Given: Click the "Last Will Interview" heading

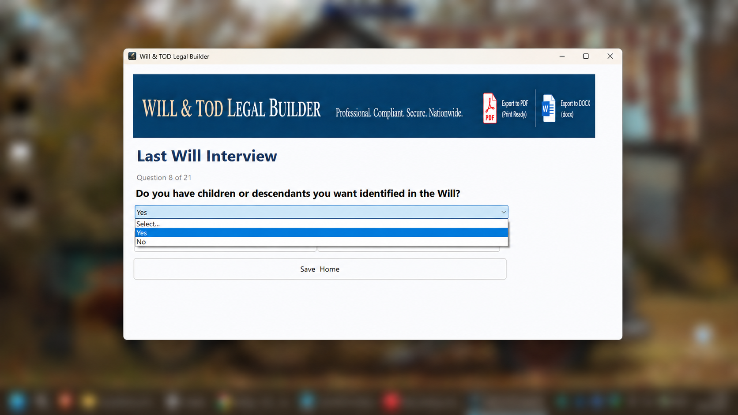Looking at the screenshot, I should tap(207, 156).
